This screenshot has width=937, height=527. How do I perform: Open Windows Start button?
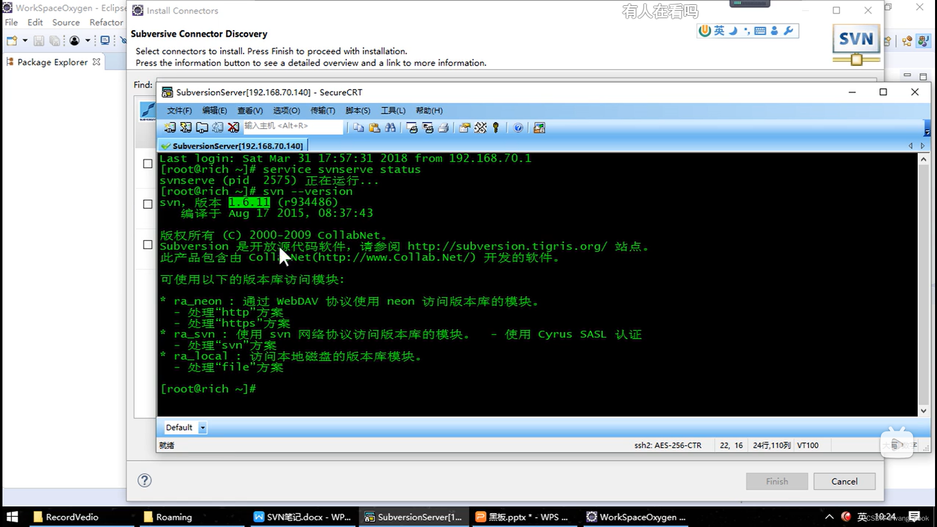point(12,517)
